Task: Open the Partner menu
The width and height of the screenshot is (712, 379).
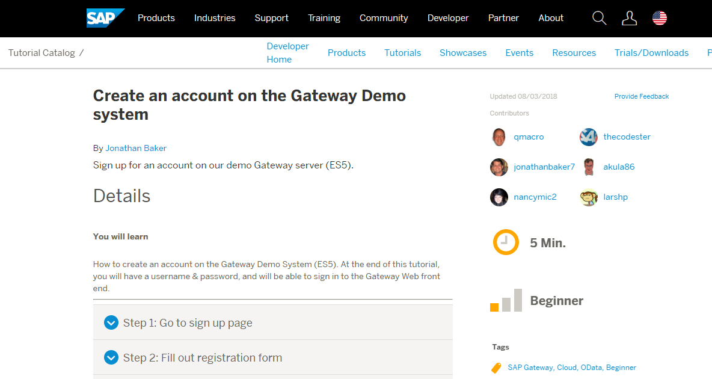Action: (x=503, y=18)
